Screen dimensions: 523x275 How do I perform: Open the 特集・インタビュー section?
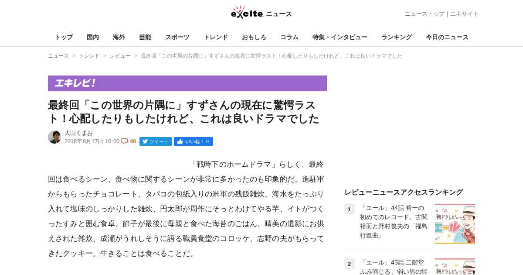[x=340, y=37]
